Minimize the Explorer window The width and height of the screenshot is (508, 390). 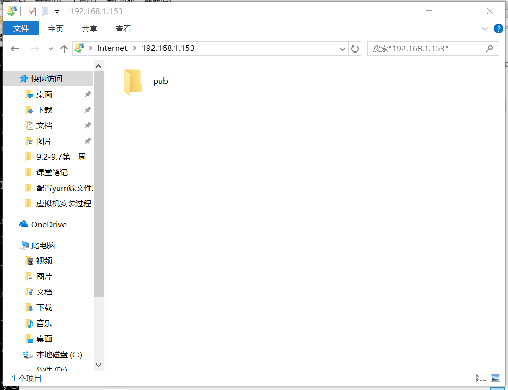429,11
